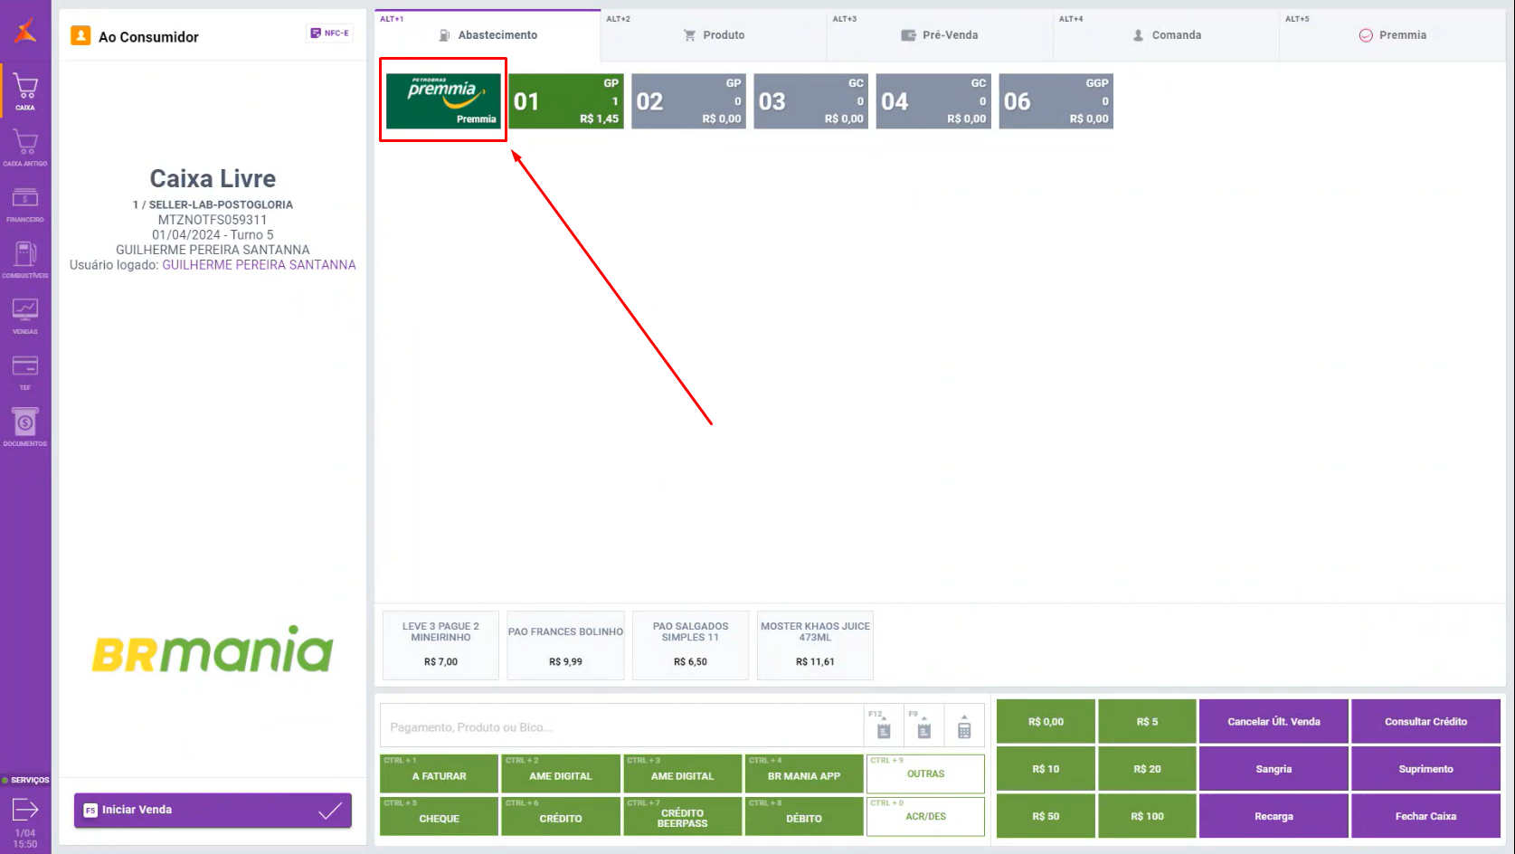Click Cancelar Últ. Venda button

pos(1274,721)
